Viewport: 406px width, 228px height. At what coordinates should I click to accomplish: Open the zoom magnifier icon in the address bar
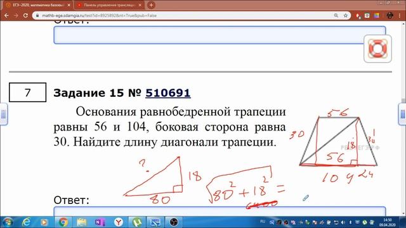pos(336,15)
